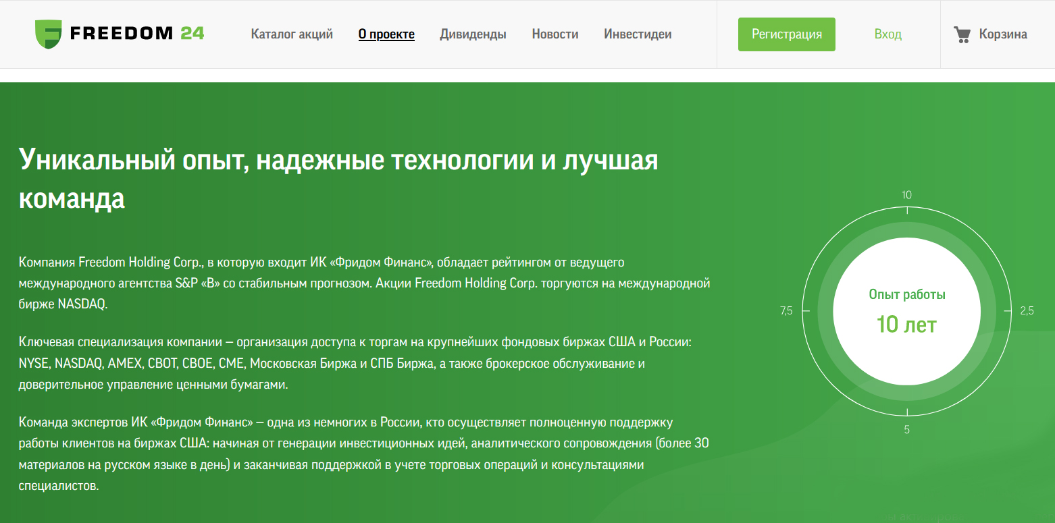Choose the 7,5 mark on the dial
The width and height of the screenshot is (1055, 523).
click(786, 311)
